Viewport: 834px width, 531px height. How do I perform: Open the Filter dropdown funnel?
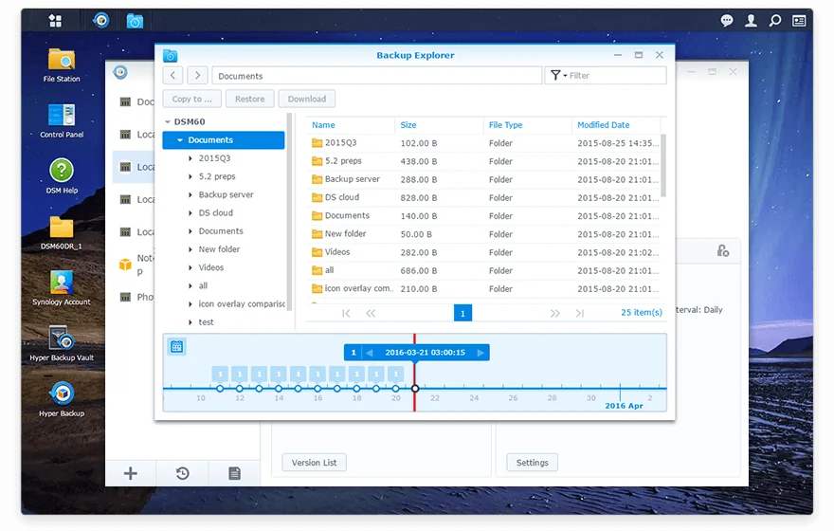click(558, 76)
